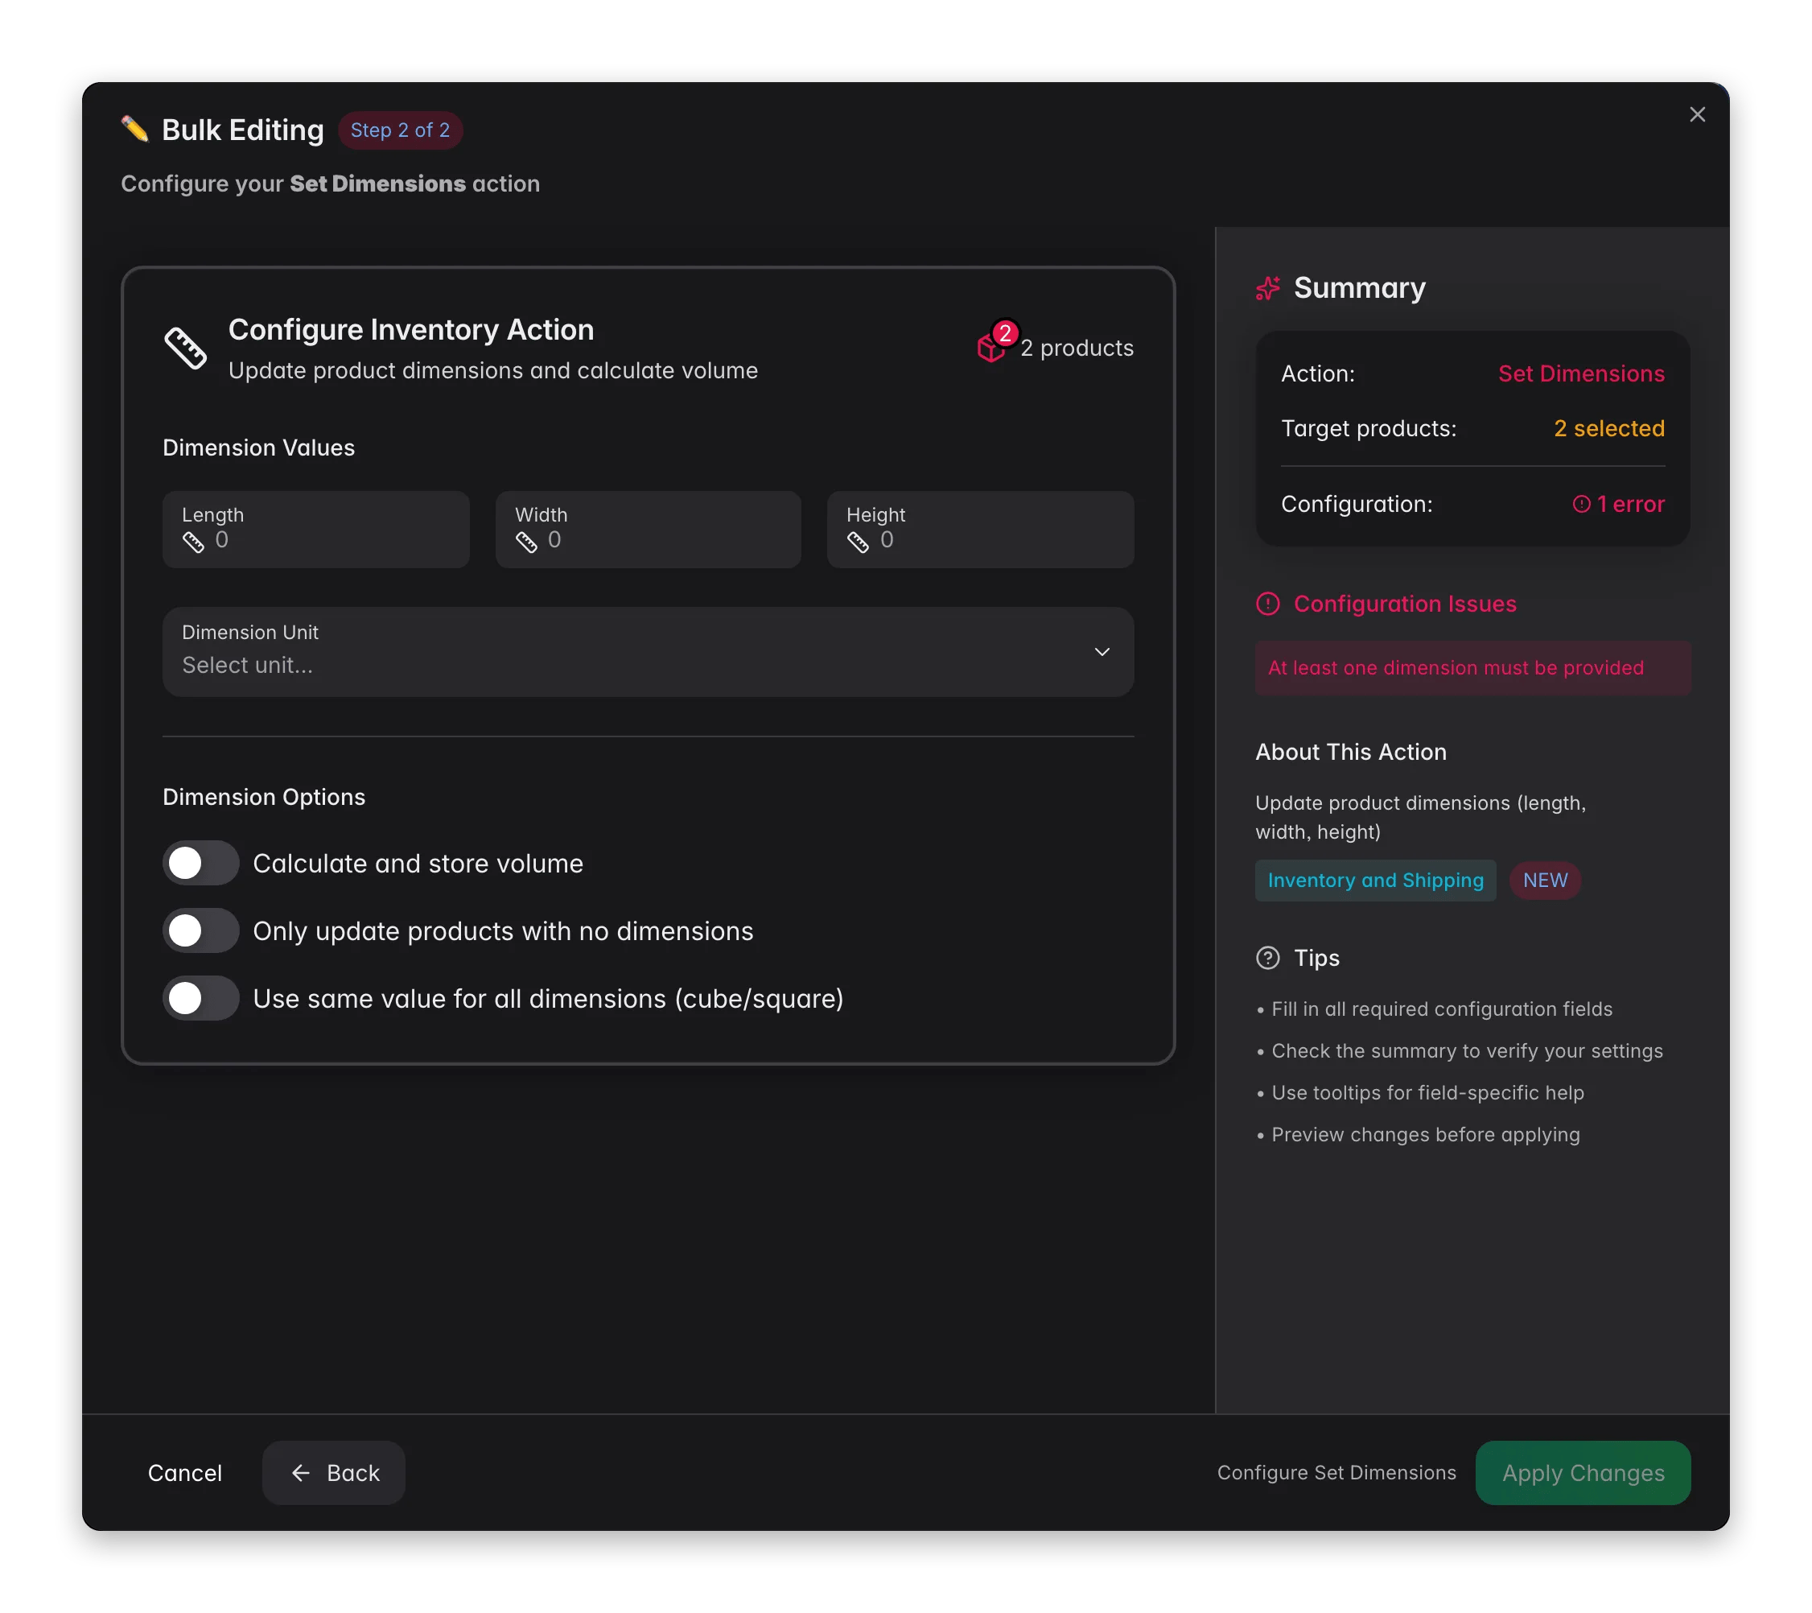Screen dimensions: 1812x1613
Task: Click the 1 error status text
Action: 1630,504
